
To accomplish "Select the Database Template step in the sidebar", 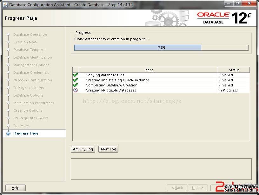I will click(x=29, y=50).
